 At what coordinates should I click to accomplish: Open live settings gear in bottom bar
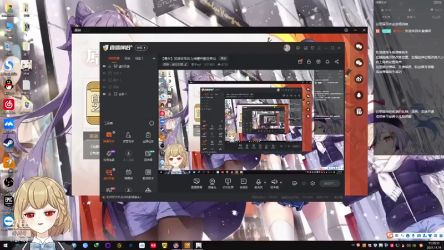(x=312, y=183)
